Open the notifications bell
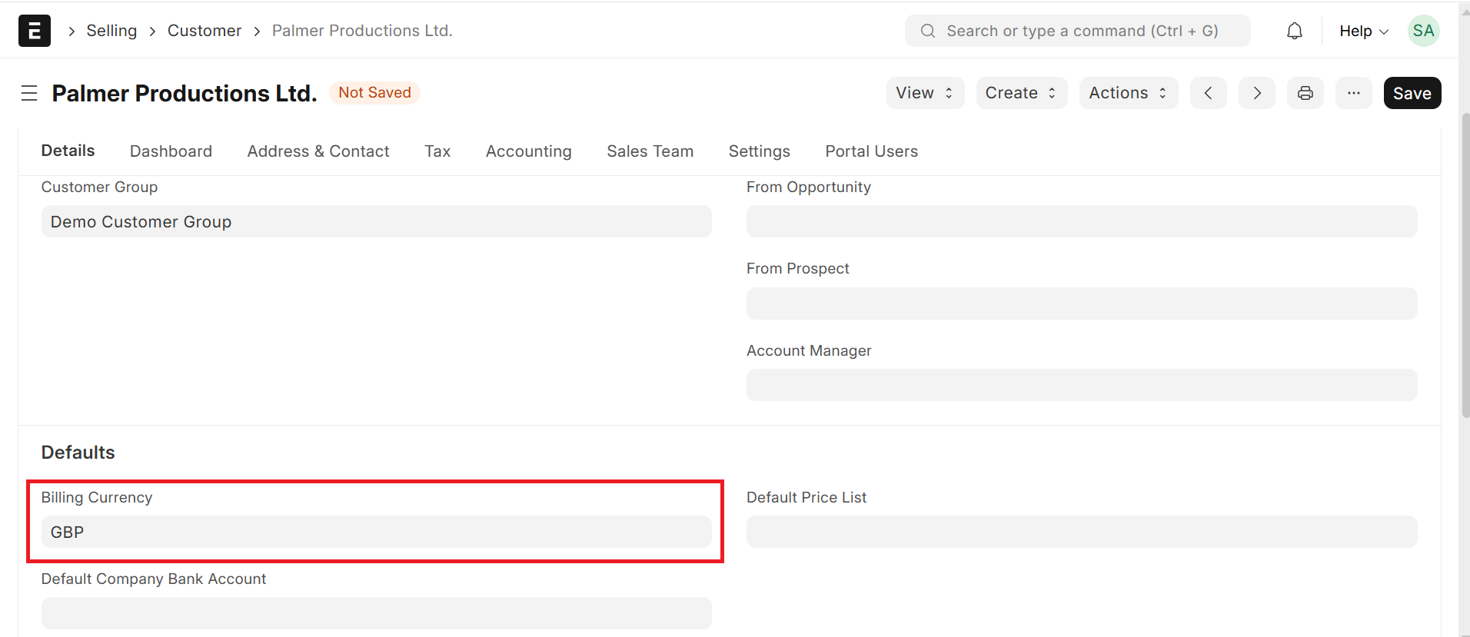Screen dimensions: 1470x637 (1295, 31)
